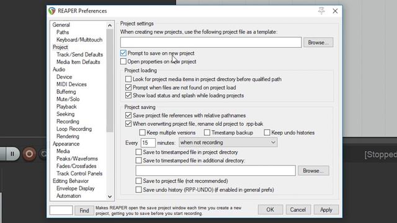Check Save to timestamped file in additional directory
The width and height of the screenshot is (397, 223).
138,160
